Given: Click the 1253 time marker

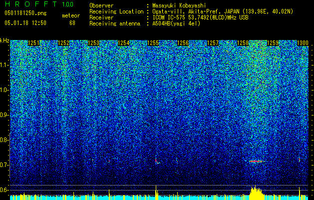Looking at the screenshot, I should coord(93,43).
